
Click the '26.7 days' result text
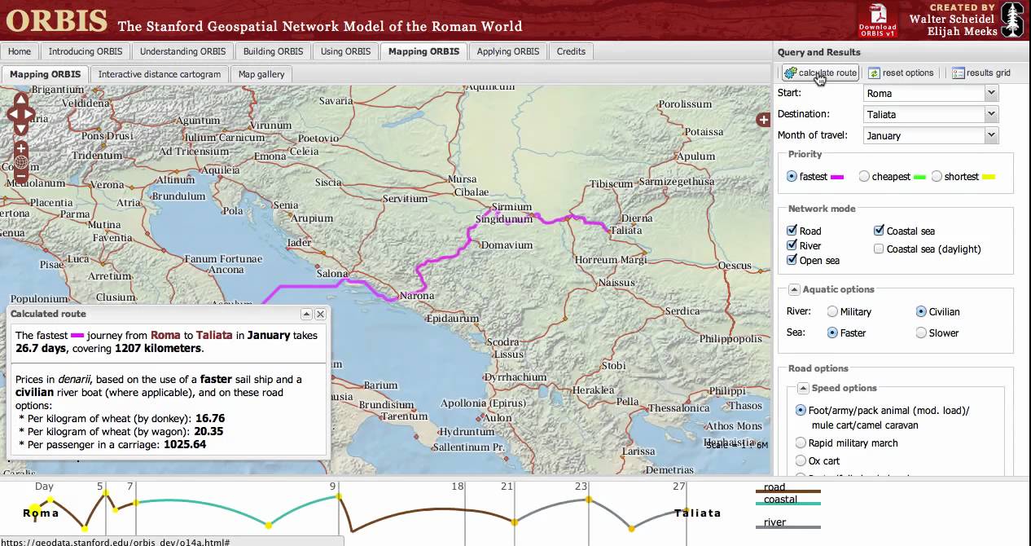42,348
